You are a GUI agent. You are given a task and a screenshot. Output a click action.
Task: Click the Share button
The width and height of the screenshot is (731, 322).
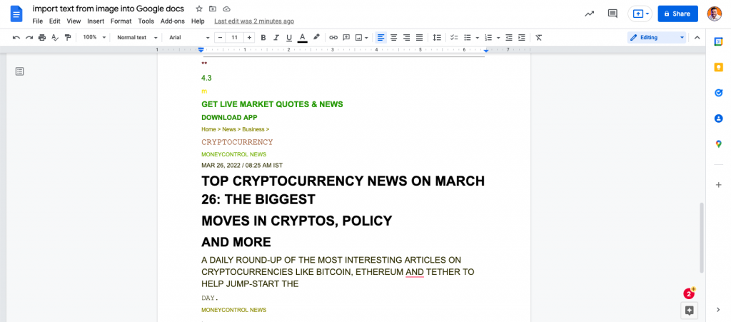(x=678, y=14)
